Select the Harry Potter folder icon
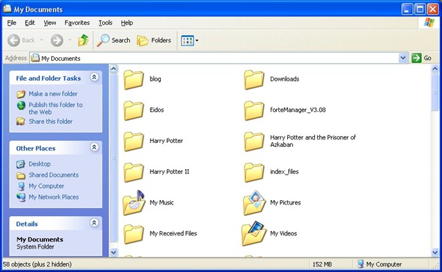Image resolution: width=442 pixels, height=272 pixels. 133,142
